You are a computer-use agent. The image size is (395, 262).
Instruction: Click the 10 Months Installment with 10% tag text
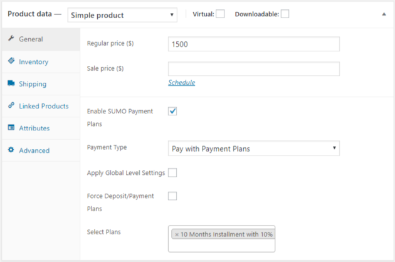(226, 234)
